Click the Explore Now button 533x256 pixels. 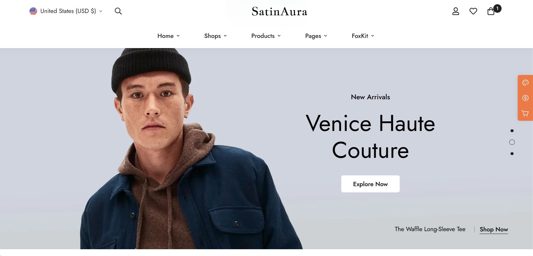[x=370, y=184]
